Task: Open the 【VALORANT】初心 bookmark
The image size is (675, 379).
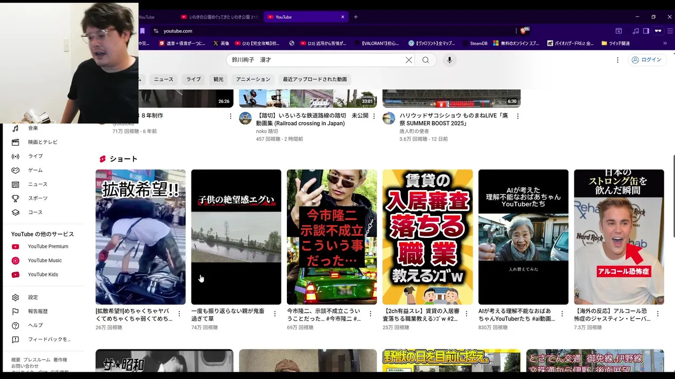Action: point(378,43)
